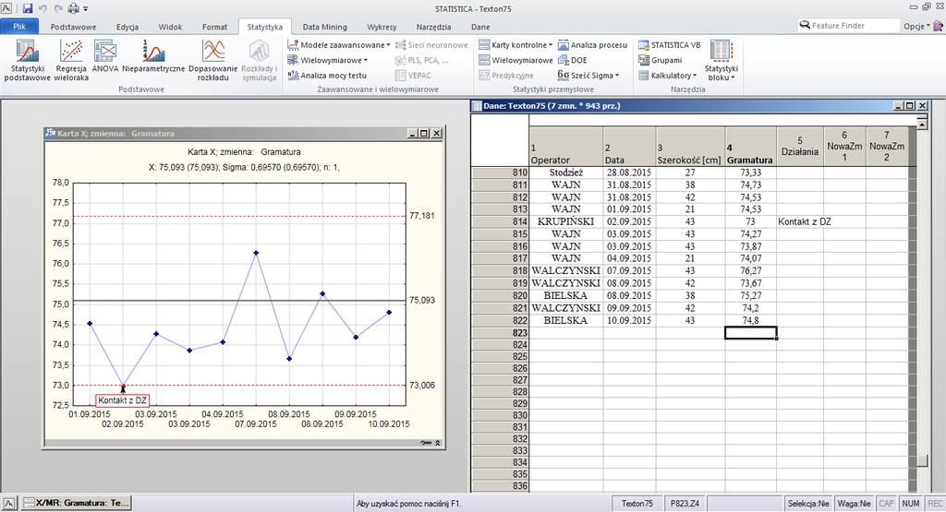Click the chart collapse arrows at graph bottom
Screen dimensions: 946x512
tap(438, 443)
